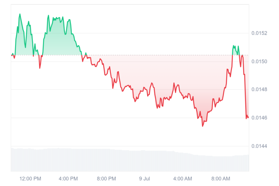The width and height of the screenshot is (279, 186).
Task: Click the dotted opening price reference line
Action: [130, 55]
